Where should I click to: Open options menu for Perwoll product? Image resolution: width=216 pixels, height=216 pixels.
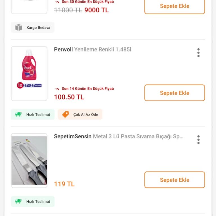point(198,53)
